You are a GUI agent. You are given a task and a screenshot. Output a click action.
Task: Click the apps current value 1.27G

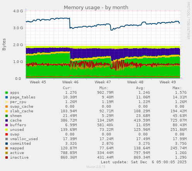pos(71,93)
